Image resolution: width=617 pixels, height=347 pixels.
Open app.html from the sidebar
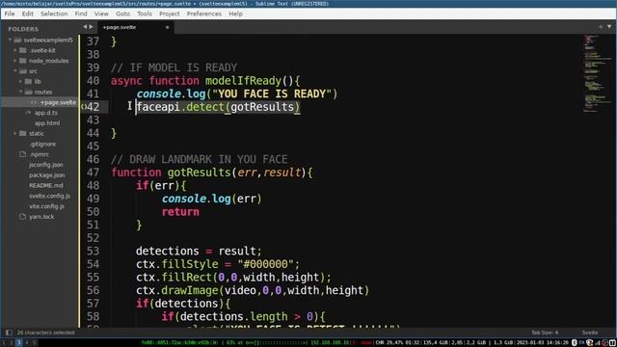pos(47,123)
